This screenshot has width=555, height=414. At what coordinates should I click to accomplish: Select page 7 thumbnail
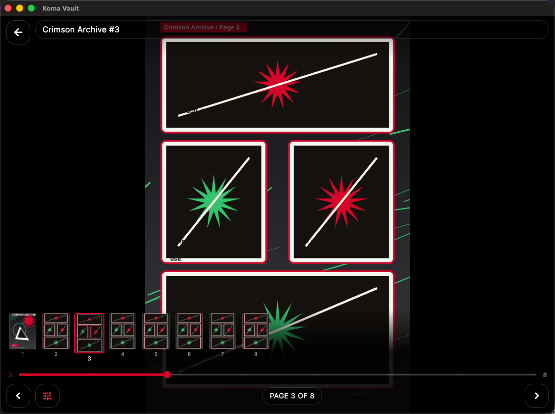(x=223, y=331)
